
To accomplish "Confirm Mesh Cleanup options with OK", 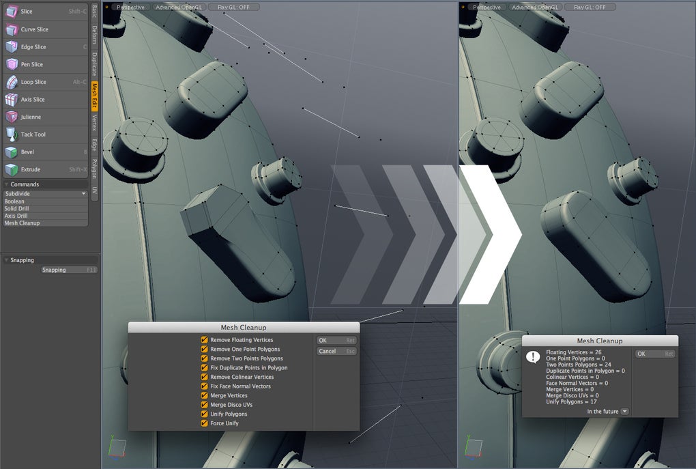I will click(337, 340).
